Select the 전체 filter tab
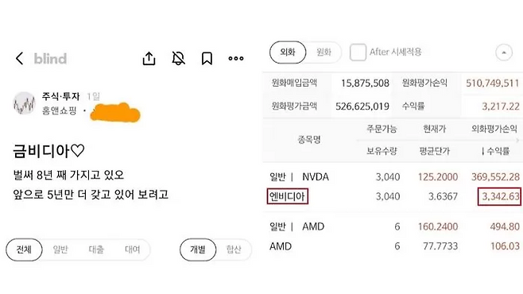The height and width of the screenshot is (294, 523). click(x=24, y=250)
